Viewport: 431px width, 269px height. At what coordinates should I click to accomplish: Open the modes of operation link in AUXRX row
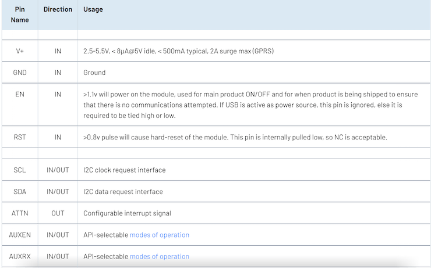click(159, 256)
